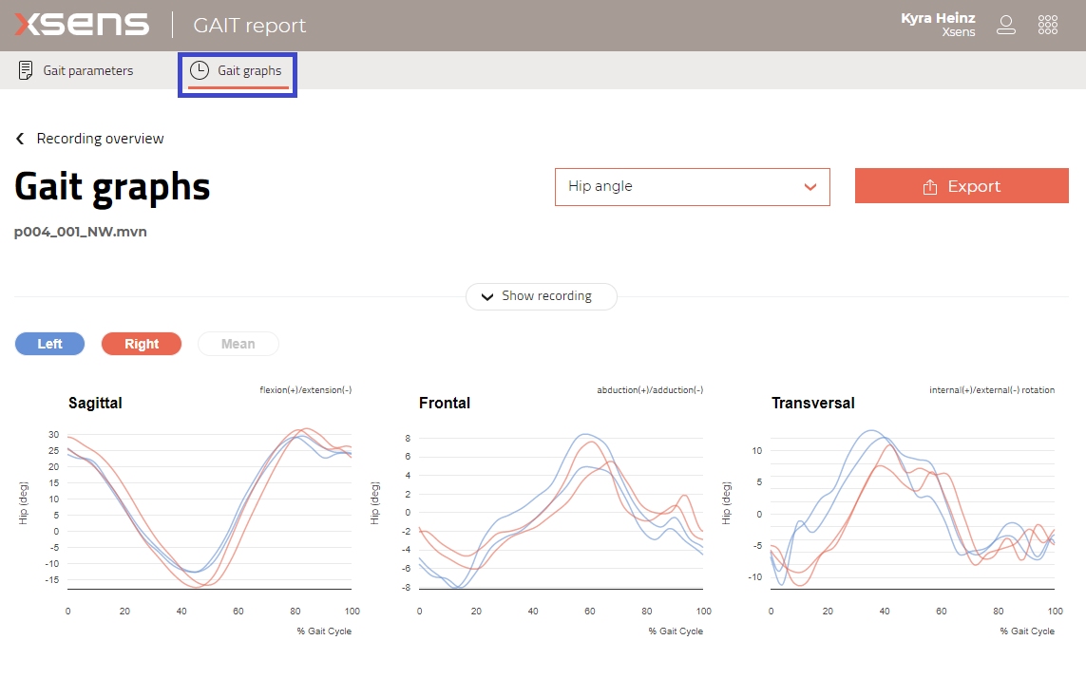Click the dropdown arrow on Hip angle selector
This screenshot has height=678, width=1086.
tap(812, 186)
